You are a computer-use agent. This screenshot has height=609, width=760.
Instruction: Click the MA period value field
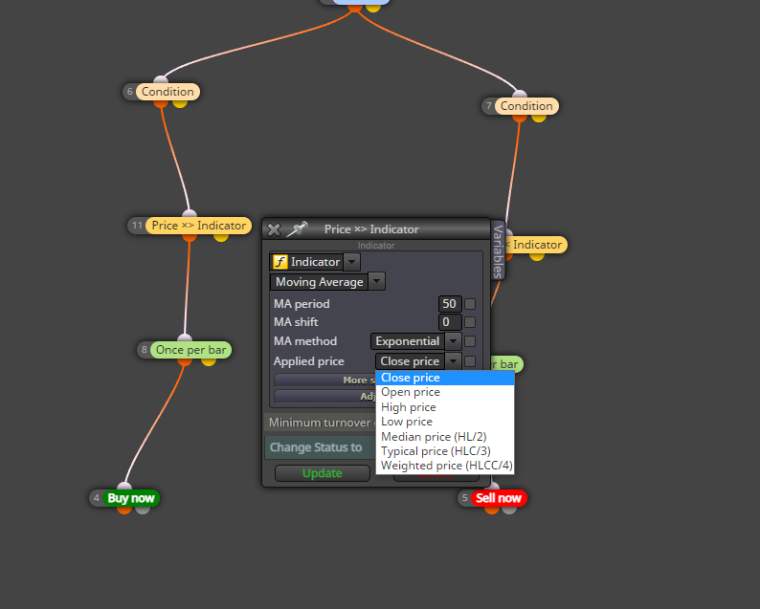click(x=449, y=304)
